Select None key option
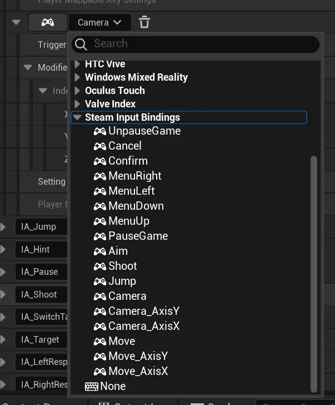This screenshot has height=405, width=335. tap(113, 386)
